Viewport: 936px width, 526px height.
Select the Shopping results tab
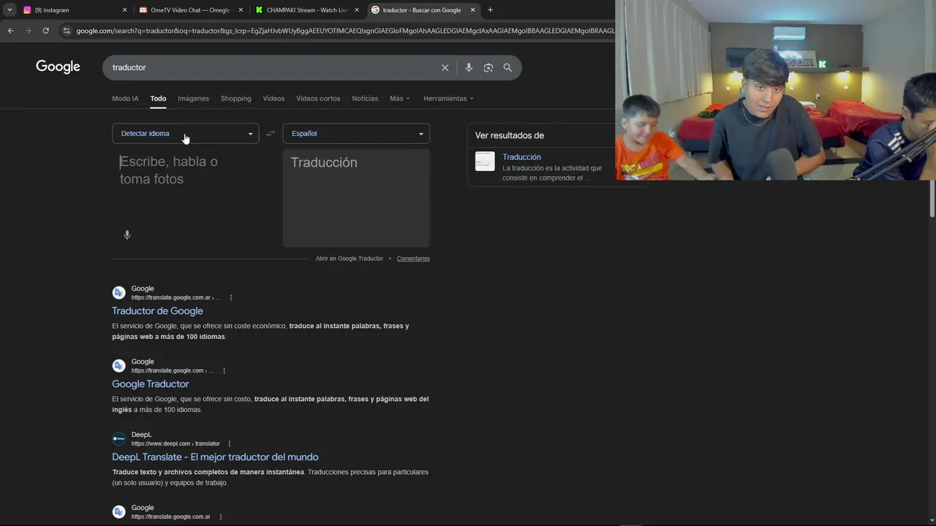pos(235,99)
